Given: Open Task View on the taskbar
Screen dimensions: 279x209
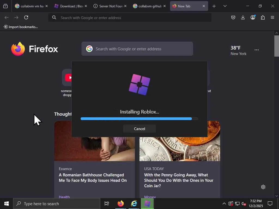Looking at the screenshot, I should click(x=107, y=204).
